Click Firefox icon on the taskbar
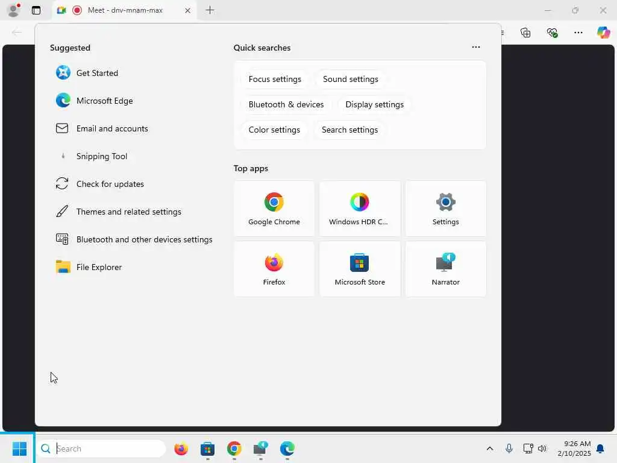This screenshot has height=463, width=617. coord(181,449)
